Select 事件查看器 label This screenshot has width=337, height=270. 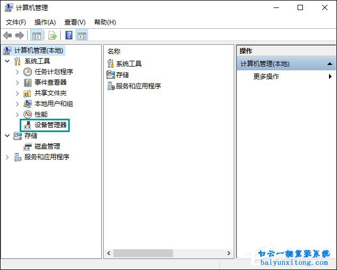click(51, 83)
